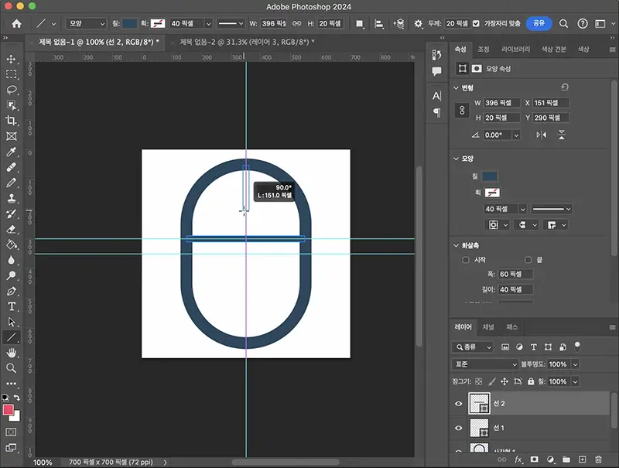
Task: Click the arrowhead 폭 width field
Action: [515, 274]
